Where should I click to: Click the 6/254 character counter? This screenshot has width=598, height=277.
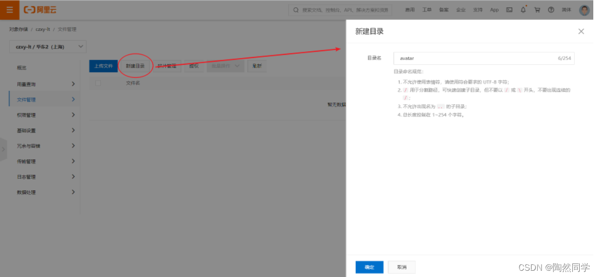[564, 59]
